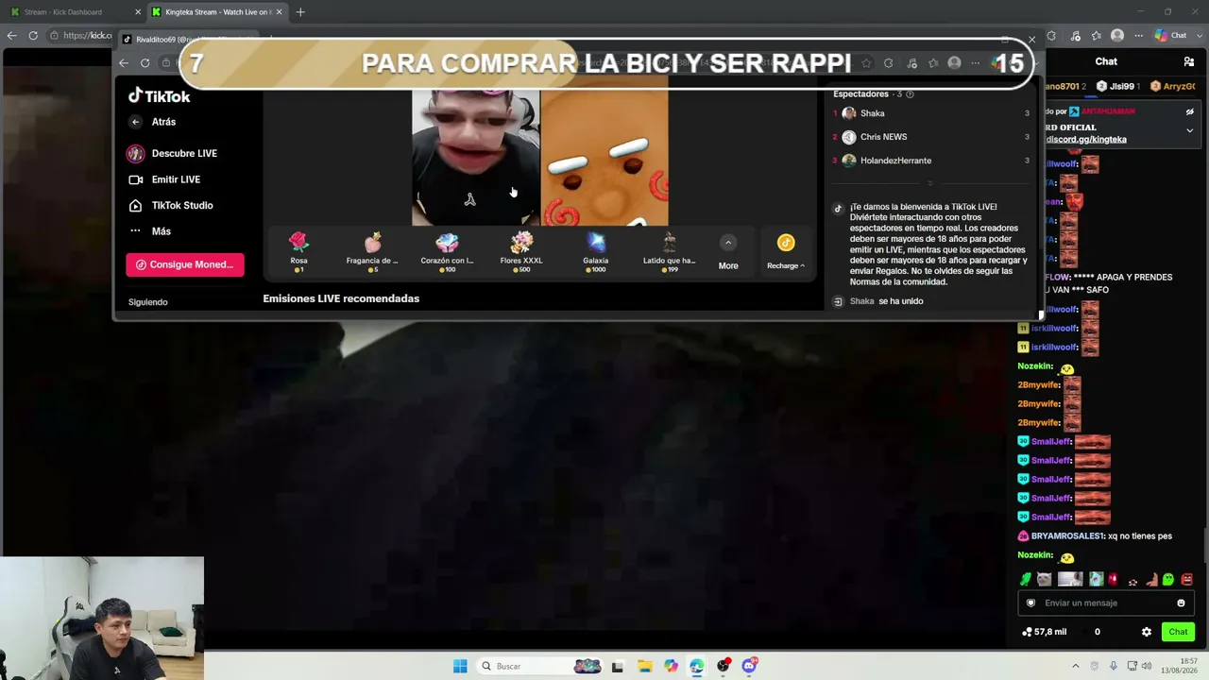This screenshot has width=1209, height=680.
Task: Click BRYAMROSALES1 username in chat
Action: [x=1067, y=536]
